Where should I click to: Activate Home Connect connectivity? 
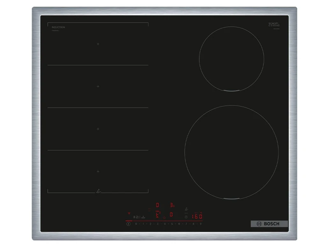pyautogui.click(x=129, y=213)
